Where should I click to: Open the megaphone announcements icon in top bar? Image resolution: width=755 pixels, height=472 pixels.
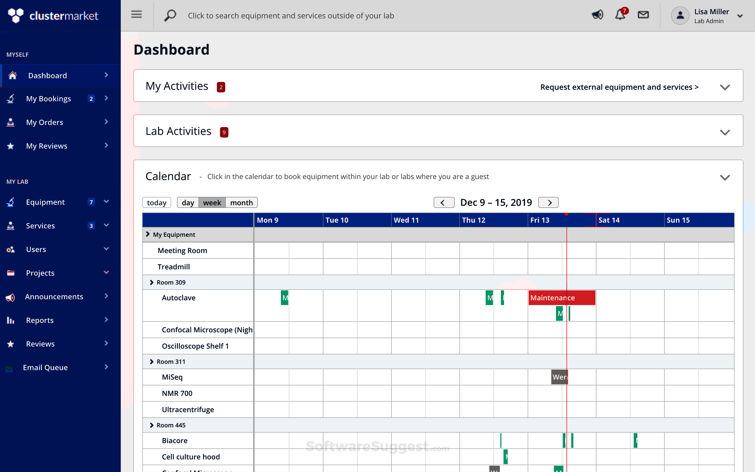click(597, 15)
